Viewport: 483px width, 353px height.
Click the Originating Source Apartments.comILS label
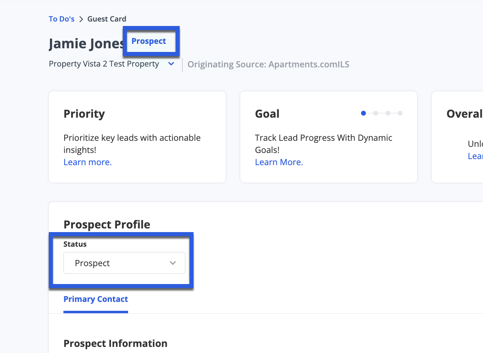pyautogui.click(x=268, y=64)
